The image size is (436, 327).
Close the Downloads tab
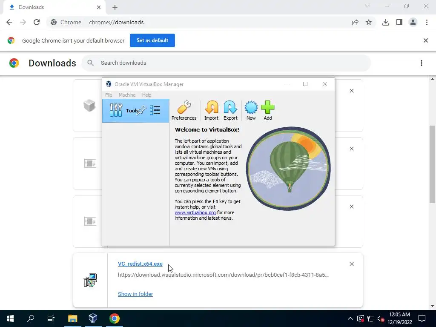click(x=98, y=7)
